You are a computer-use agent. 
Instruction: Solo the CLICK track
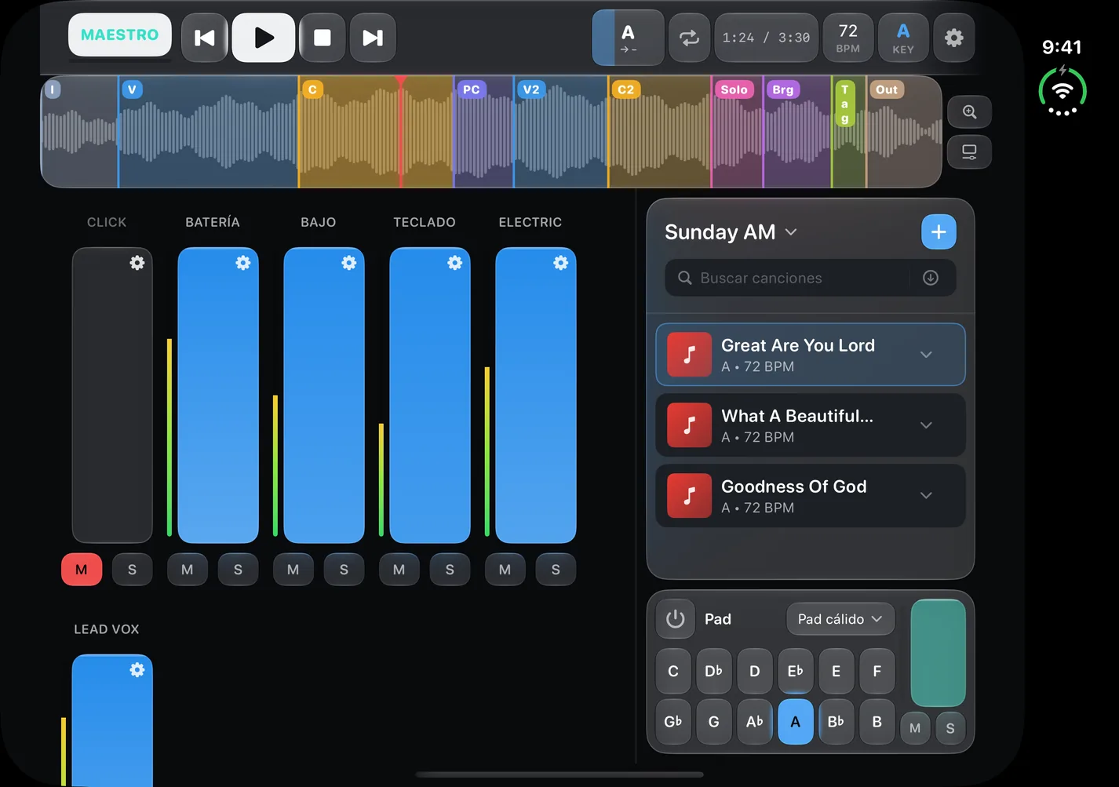click(132, 570)
